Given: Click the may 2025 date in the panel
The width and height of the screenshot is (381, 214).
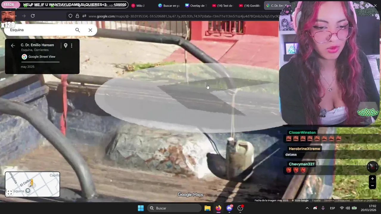Looking at the screenshot, I should tap(28, 67).
